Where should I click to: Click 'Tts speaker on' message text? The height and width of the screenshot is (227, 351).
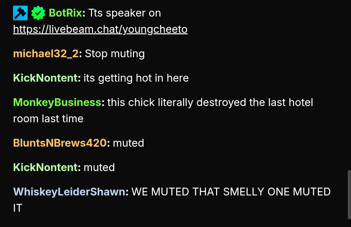point(125,13)
